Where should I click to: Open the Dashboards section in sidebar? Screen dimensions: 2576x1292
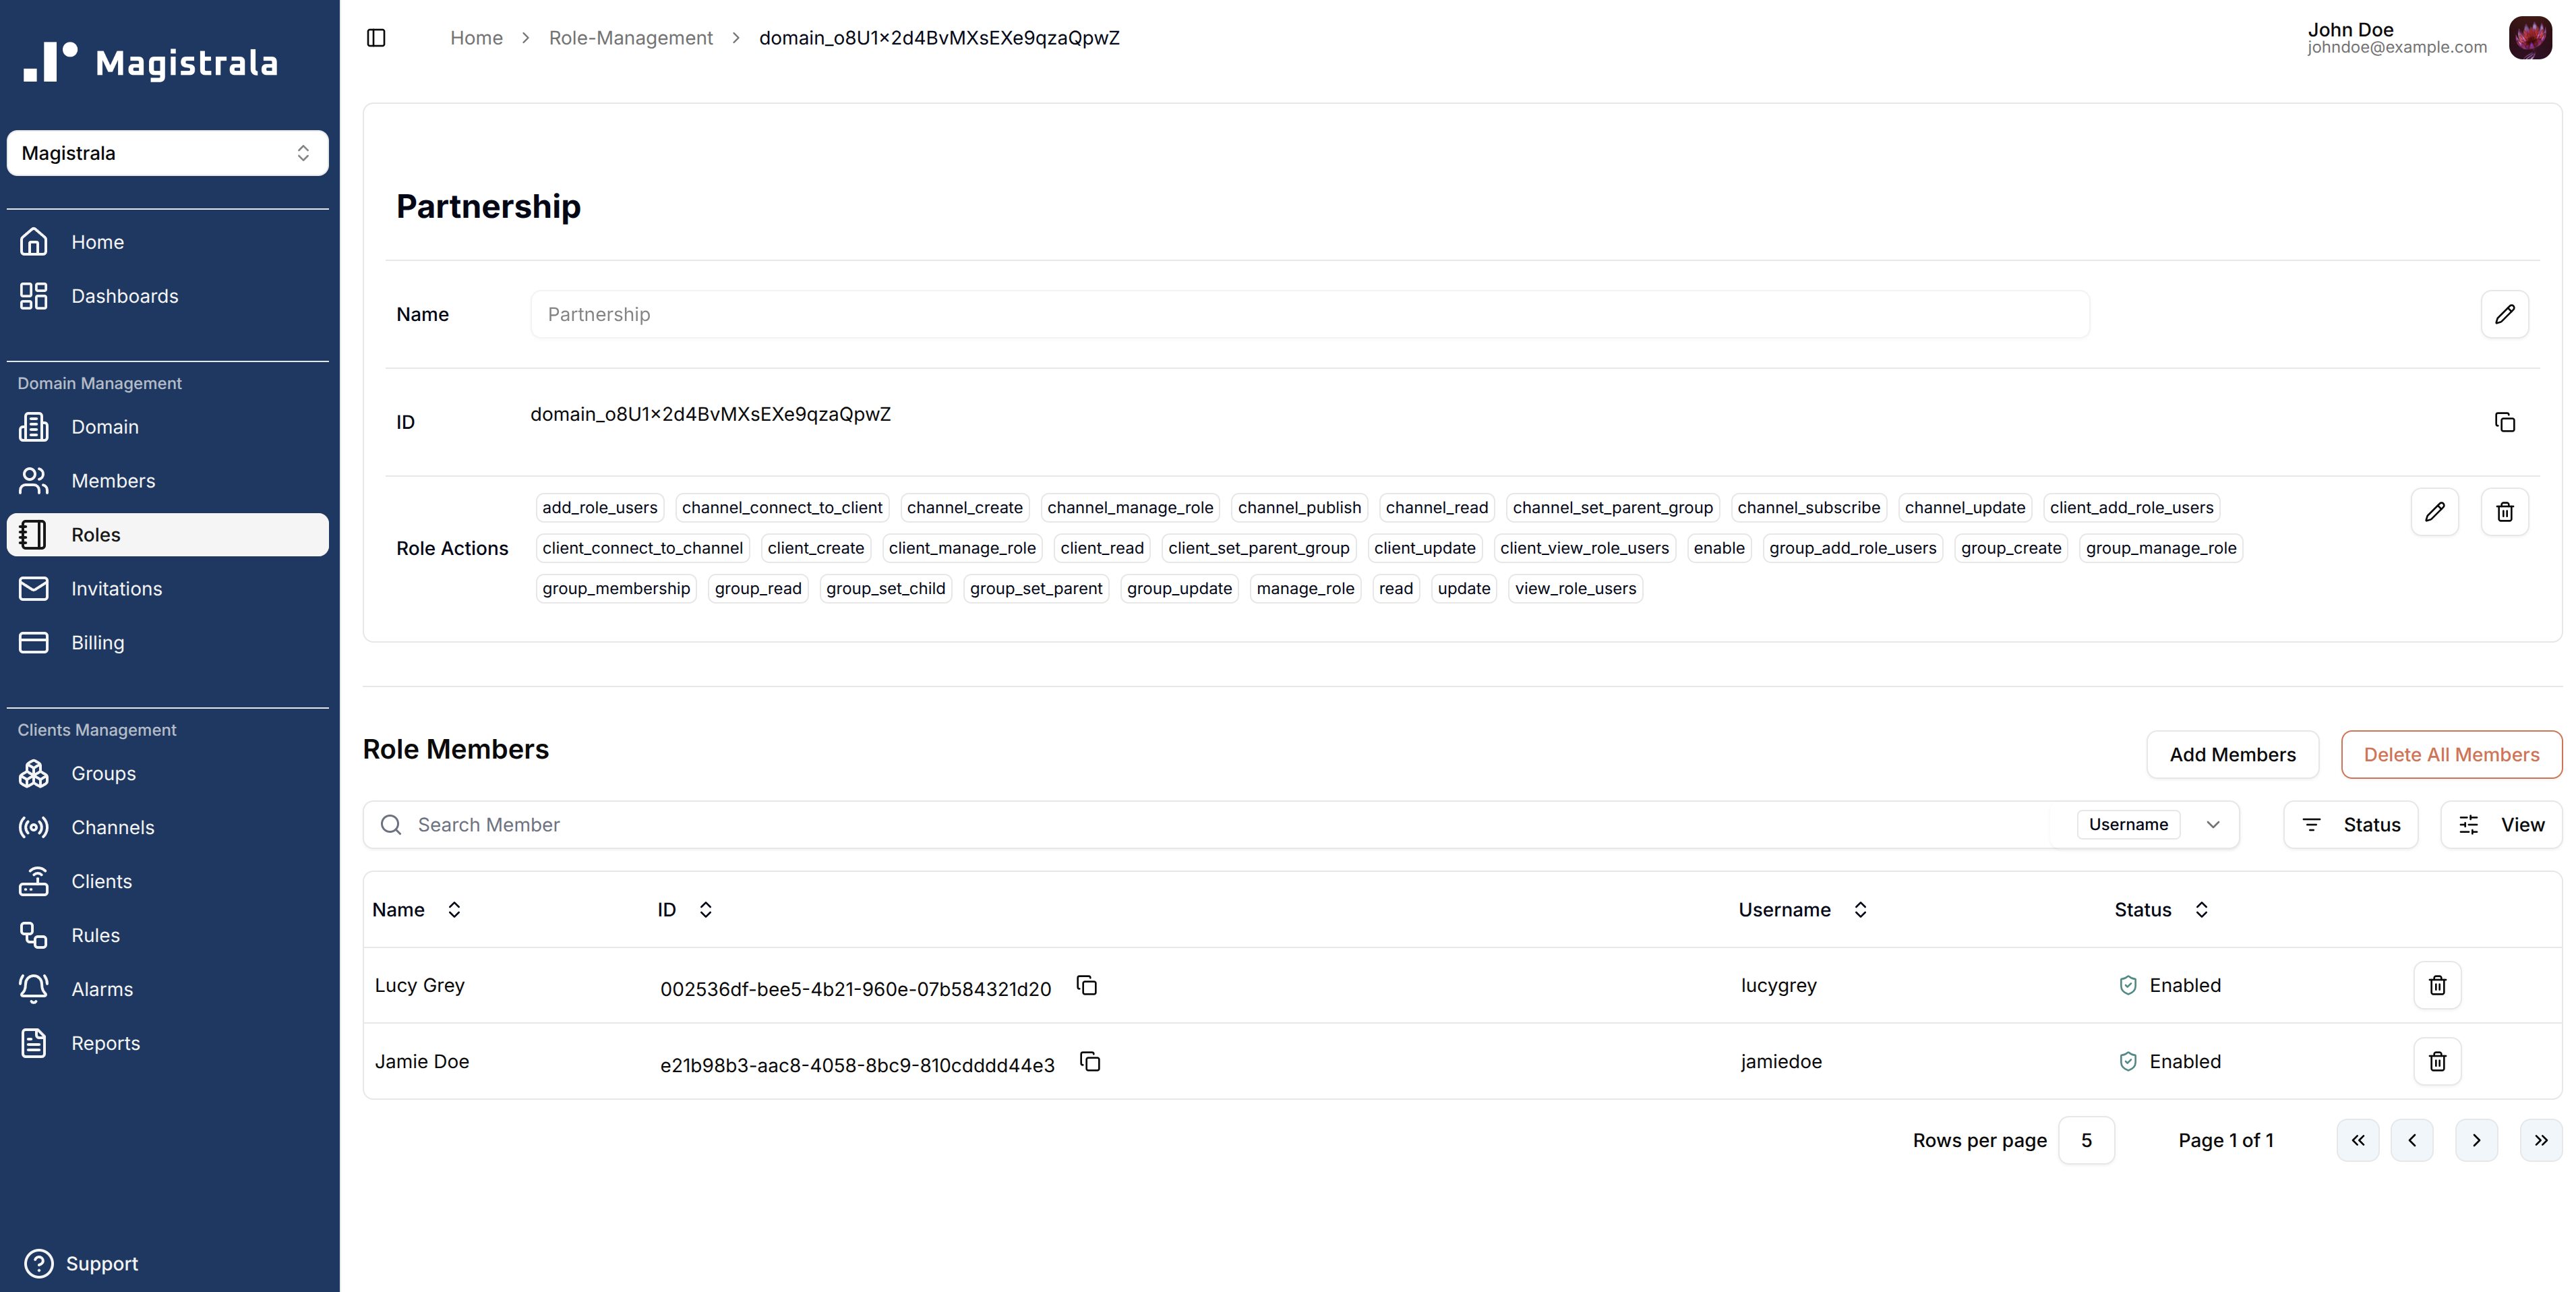coord(125,295)
